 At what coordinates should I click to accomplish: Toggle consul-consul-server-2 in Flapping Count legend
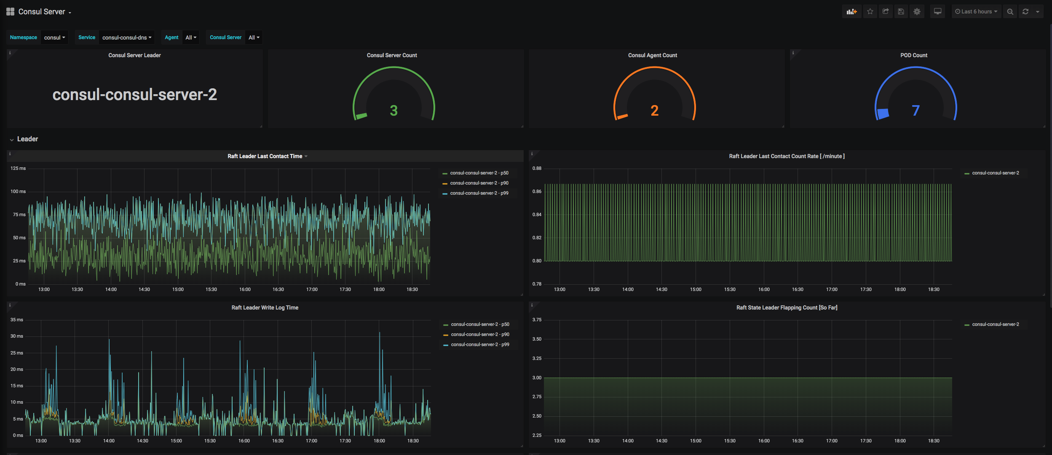coord(995,324)
